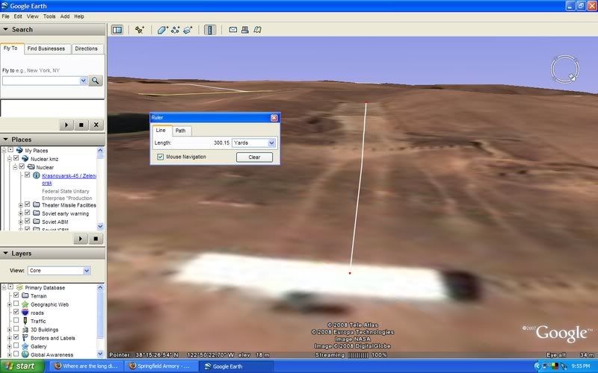The image size is (598, 373).
Task: Open the Yards units dropdown
Action: [x=253, y=142]
